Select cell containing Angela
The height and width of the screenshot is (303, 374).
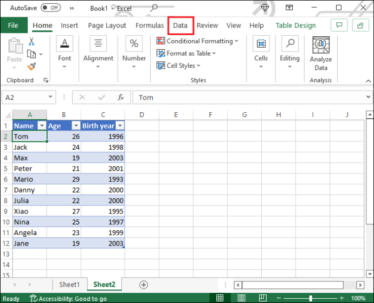tap(30, 233)
